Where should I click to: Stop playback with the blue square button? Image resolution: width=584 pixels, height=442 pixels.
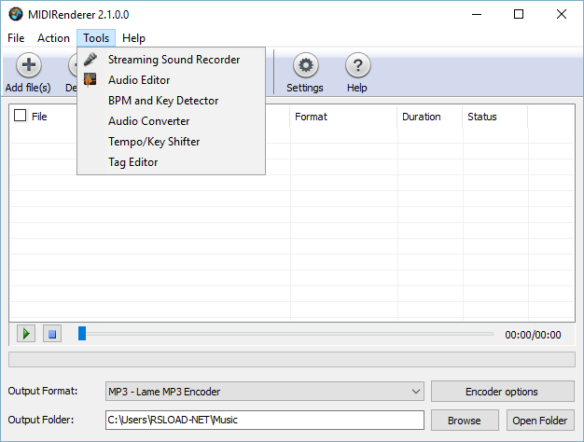tap(52, 334)
